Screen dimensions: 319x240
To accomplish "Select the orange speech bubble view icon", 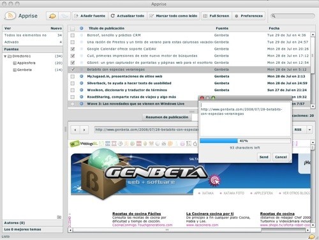I will pos(52,16).
